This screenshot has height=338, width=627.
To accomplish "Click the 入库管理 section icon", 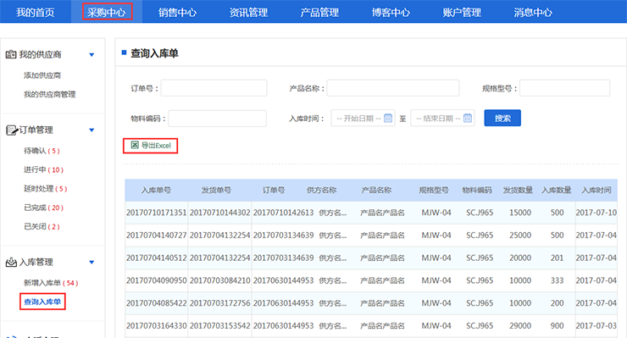I will 11,262.
